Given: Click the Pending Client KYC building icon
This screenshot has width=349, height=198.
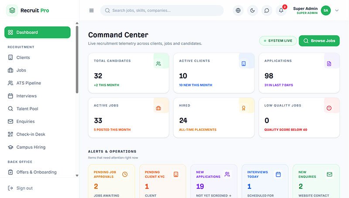Looking at the screenshot, I should coord(176,174).
